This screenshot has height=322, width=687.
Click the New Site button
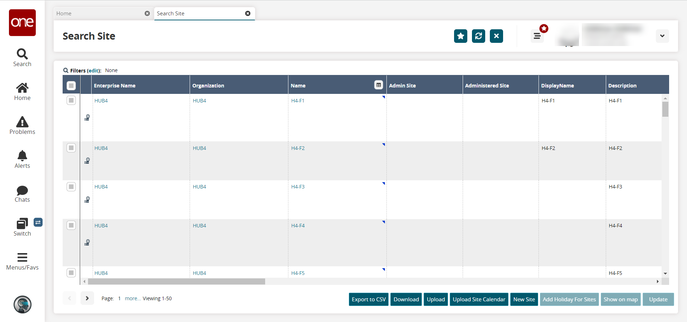point(524,300)
